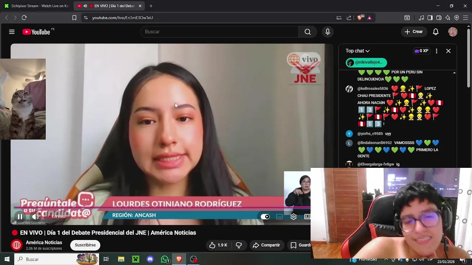Like the video thumbs up

pos(218,245)
